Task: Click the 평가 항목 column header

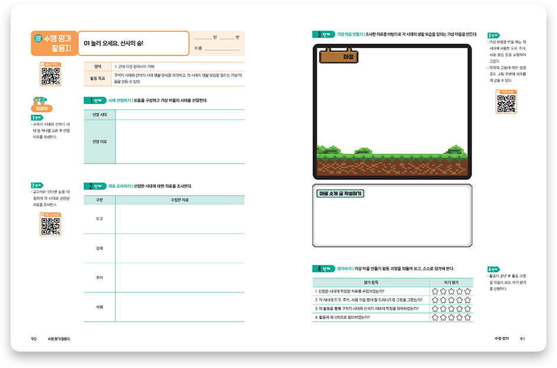Action: click(371, 283)
